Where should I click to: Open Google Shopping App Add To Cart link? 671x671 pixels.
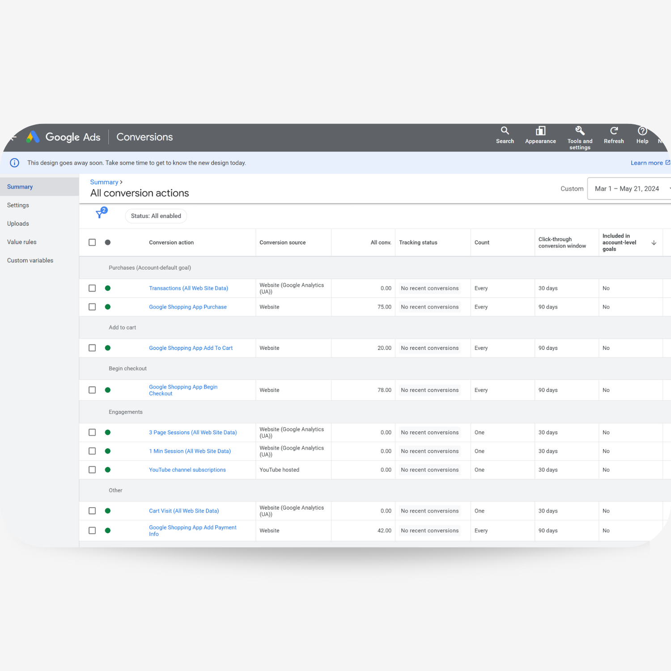[x=191, y=348]
